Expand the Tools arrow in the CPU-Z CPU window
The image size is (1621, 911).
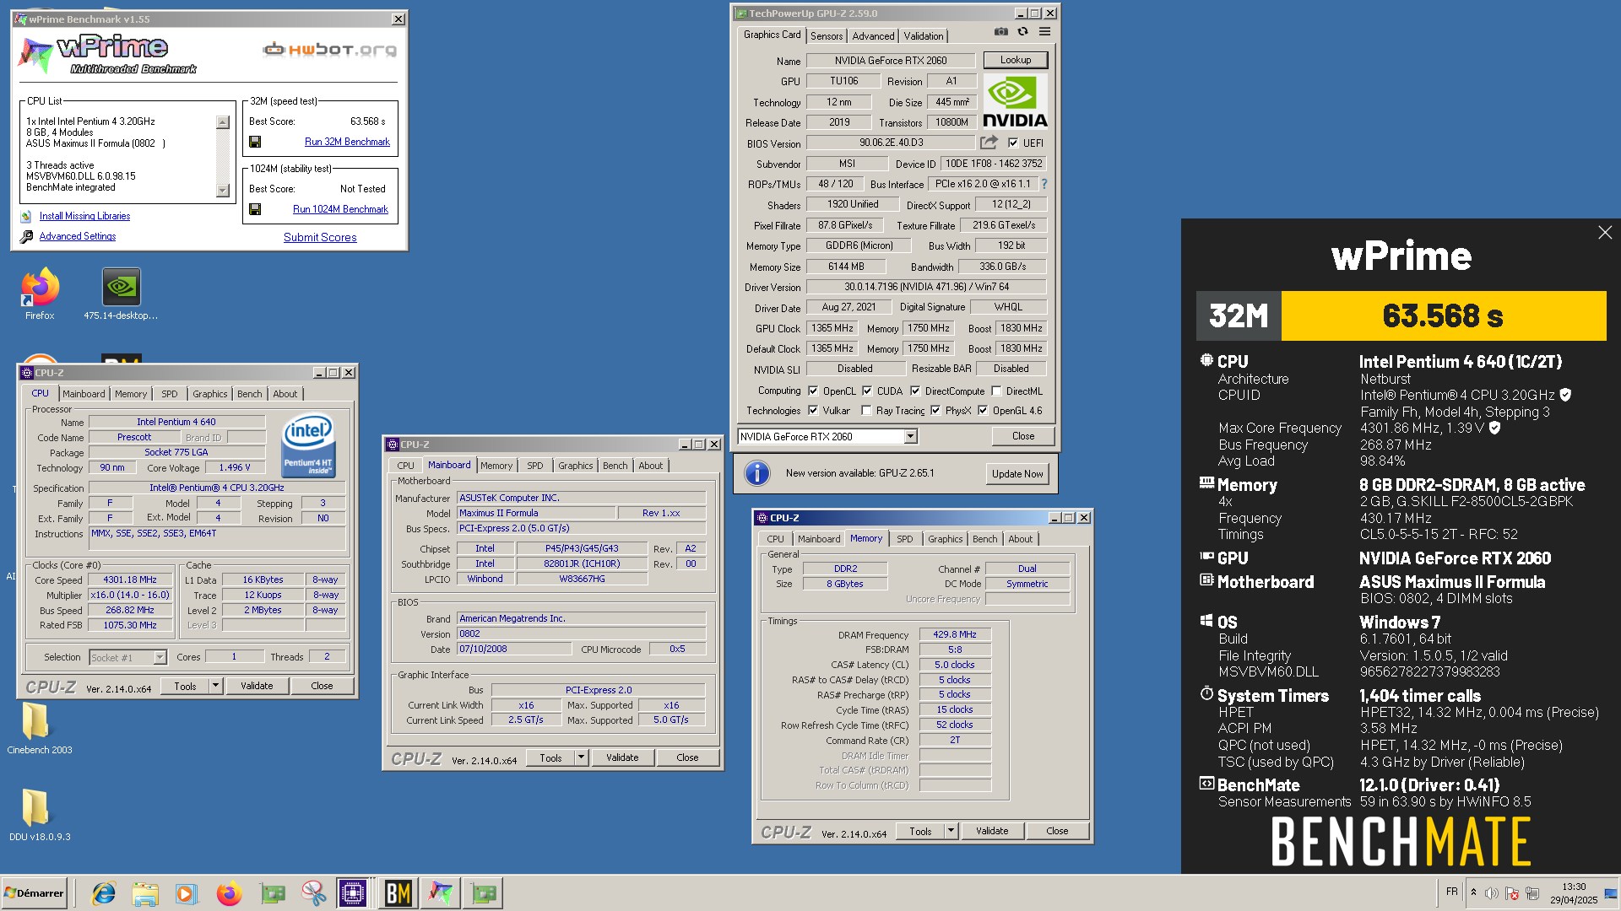[216, 686]
